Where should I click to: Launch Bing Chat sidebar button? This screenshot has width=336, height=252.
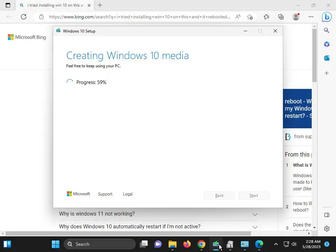[x=326, y=17]
